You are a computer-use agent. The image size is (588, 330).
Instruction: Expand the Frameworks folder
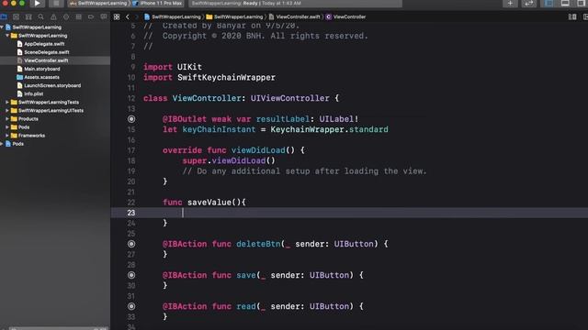[x=7, y=136]
